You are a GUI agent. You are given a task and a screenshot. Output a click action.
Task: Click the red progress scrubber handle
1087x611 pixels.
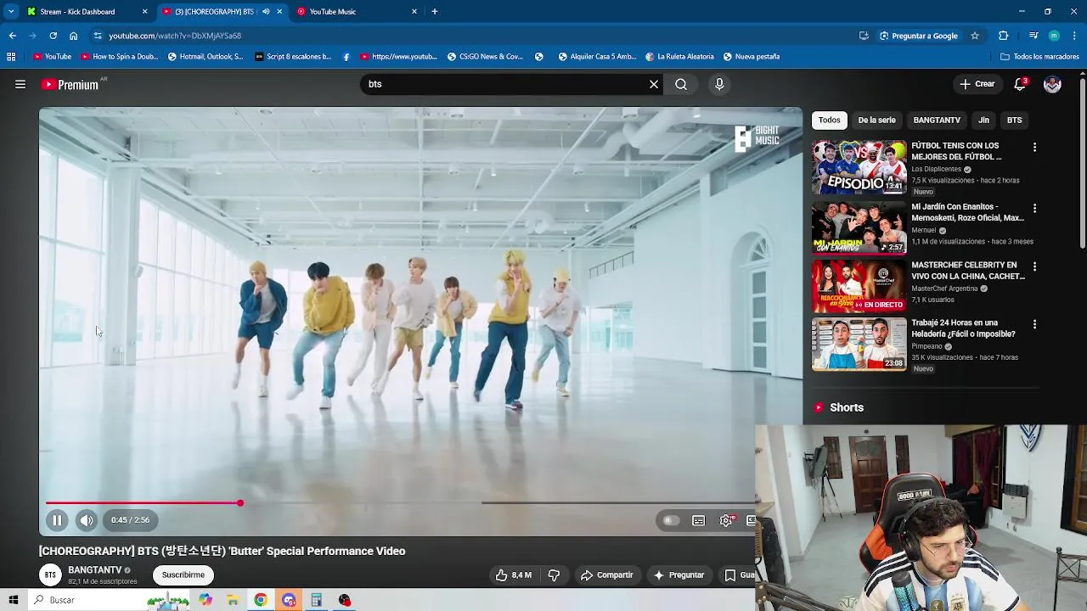tap(240, 503)
